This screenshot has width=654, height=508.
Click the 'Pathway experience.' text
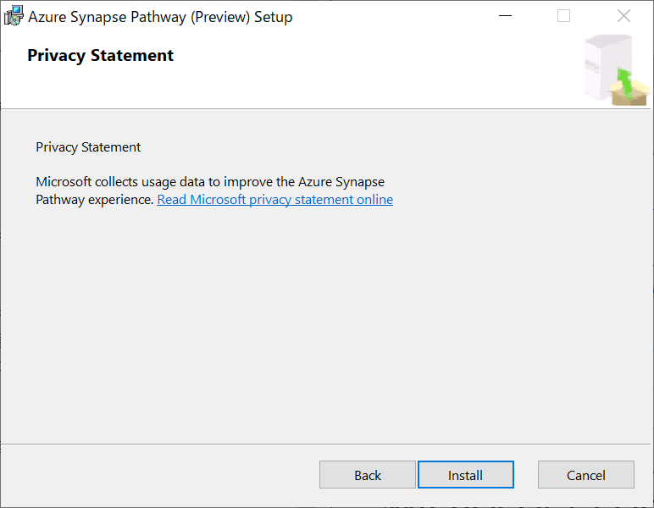click(95, 200)
